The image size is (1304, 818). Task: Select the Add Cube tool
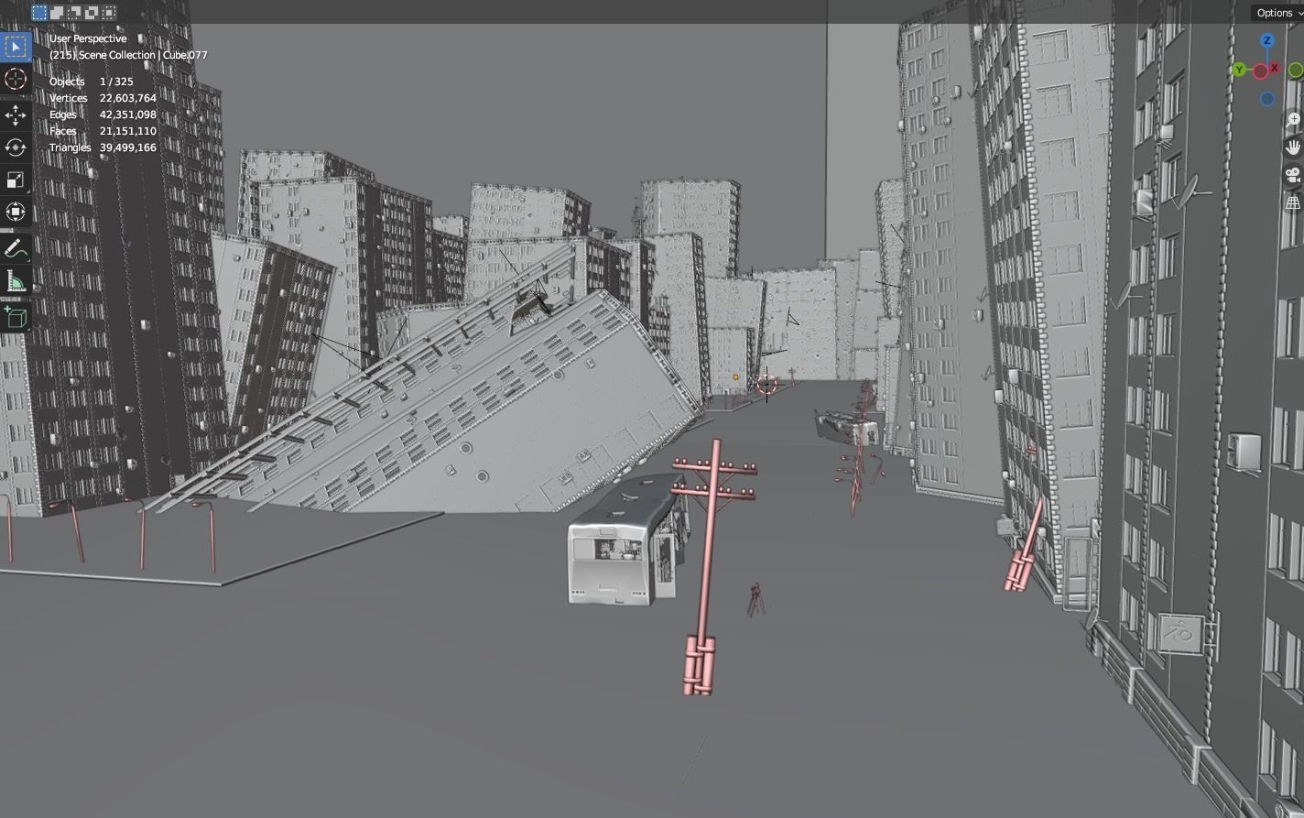16,317
